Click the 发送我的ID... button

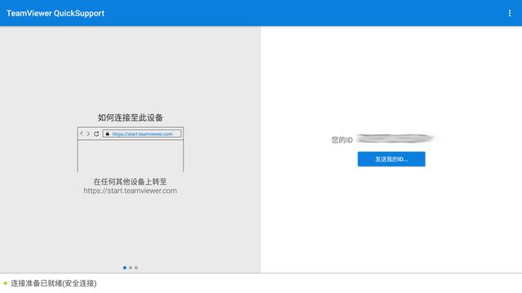click(391, 160)
